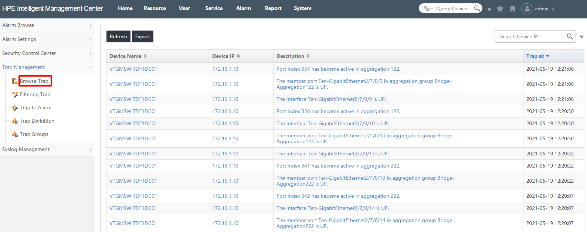Open the User menu
This screenshot has width=587, height=232.
184,8
